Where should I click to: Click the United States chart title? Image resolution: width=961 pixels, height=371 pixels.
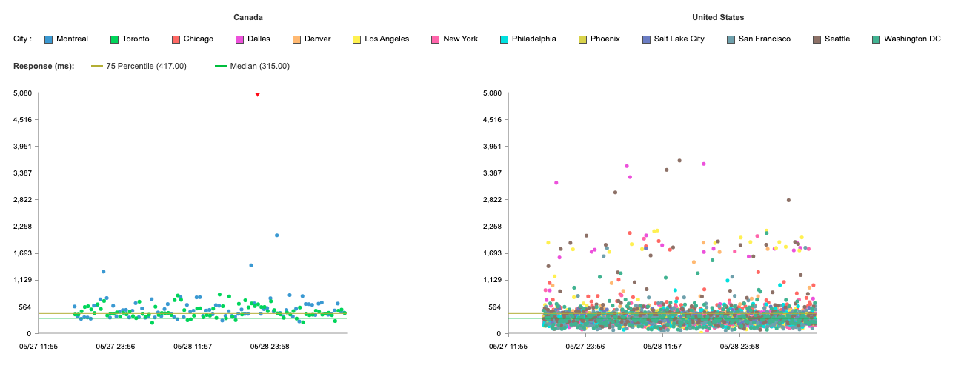click(x=718, y=17)
